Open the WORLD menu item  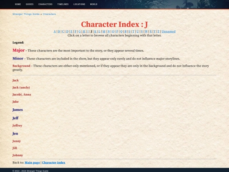coord(94,4)
